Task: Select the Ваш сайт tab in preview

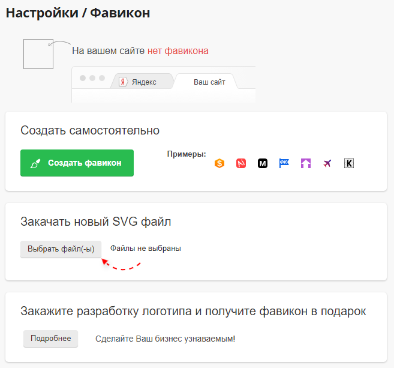Action: point(209,82)
